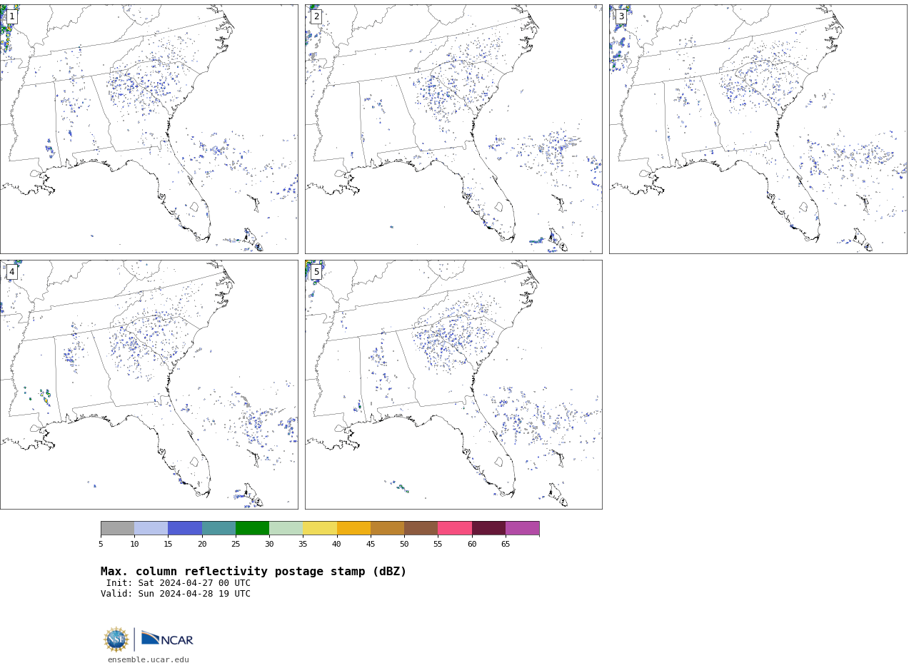Click the colorbar tick label 65
The height and width of the screenshot is (668, 914).
pyautogui.click(x=506, y=545)
